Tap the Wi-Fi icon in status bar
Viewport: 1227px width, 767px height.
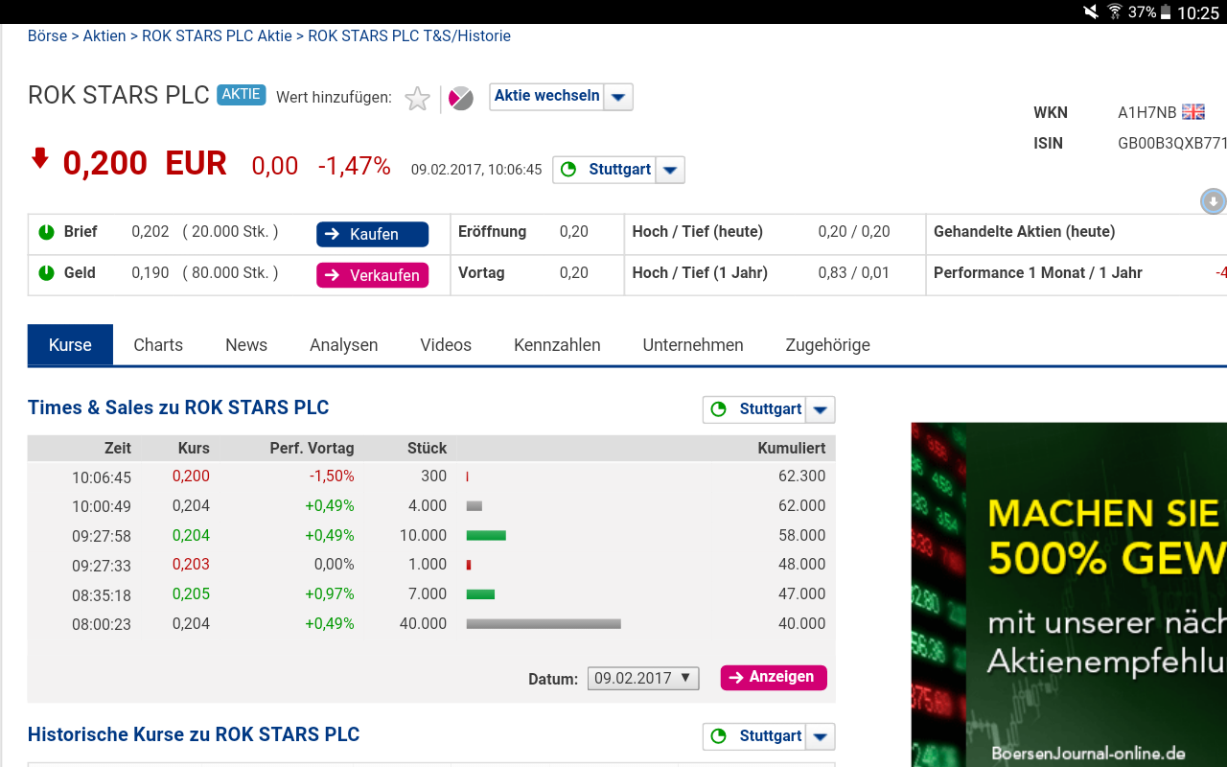(x=1115, y=12)
